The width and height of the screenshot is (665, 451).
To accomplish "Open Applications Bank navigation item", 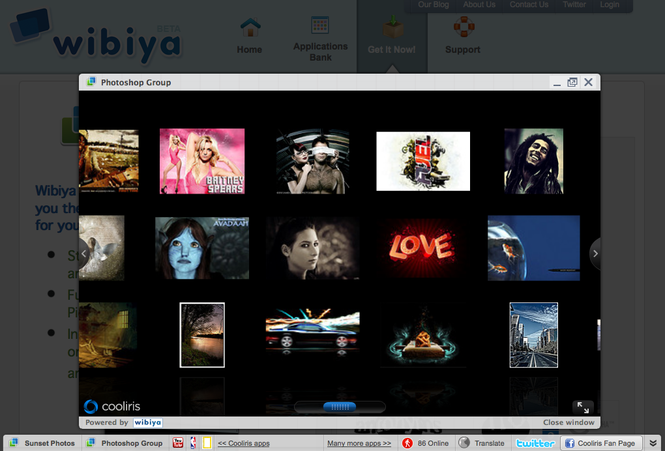I will [320, 39].
